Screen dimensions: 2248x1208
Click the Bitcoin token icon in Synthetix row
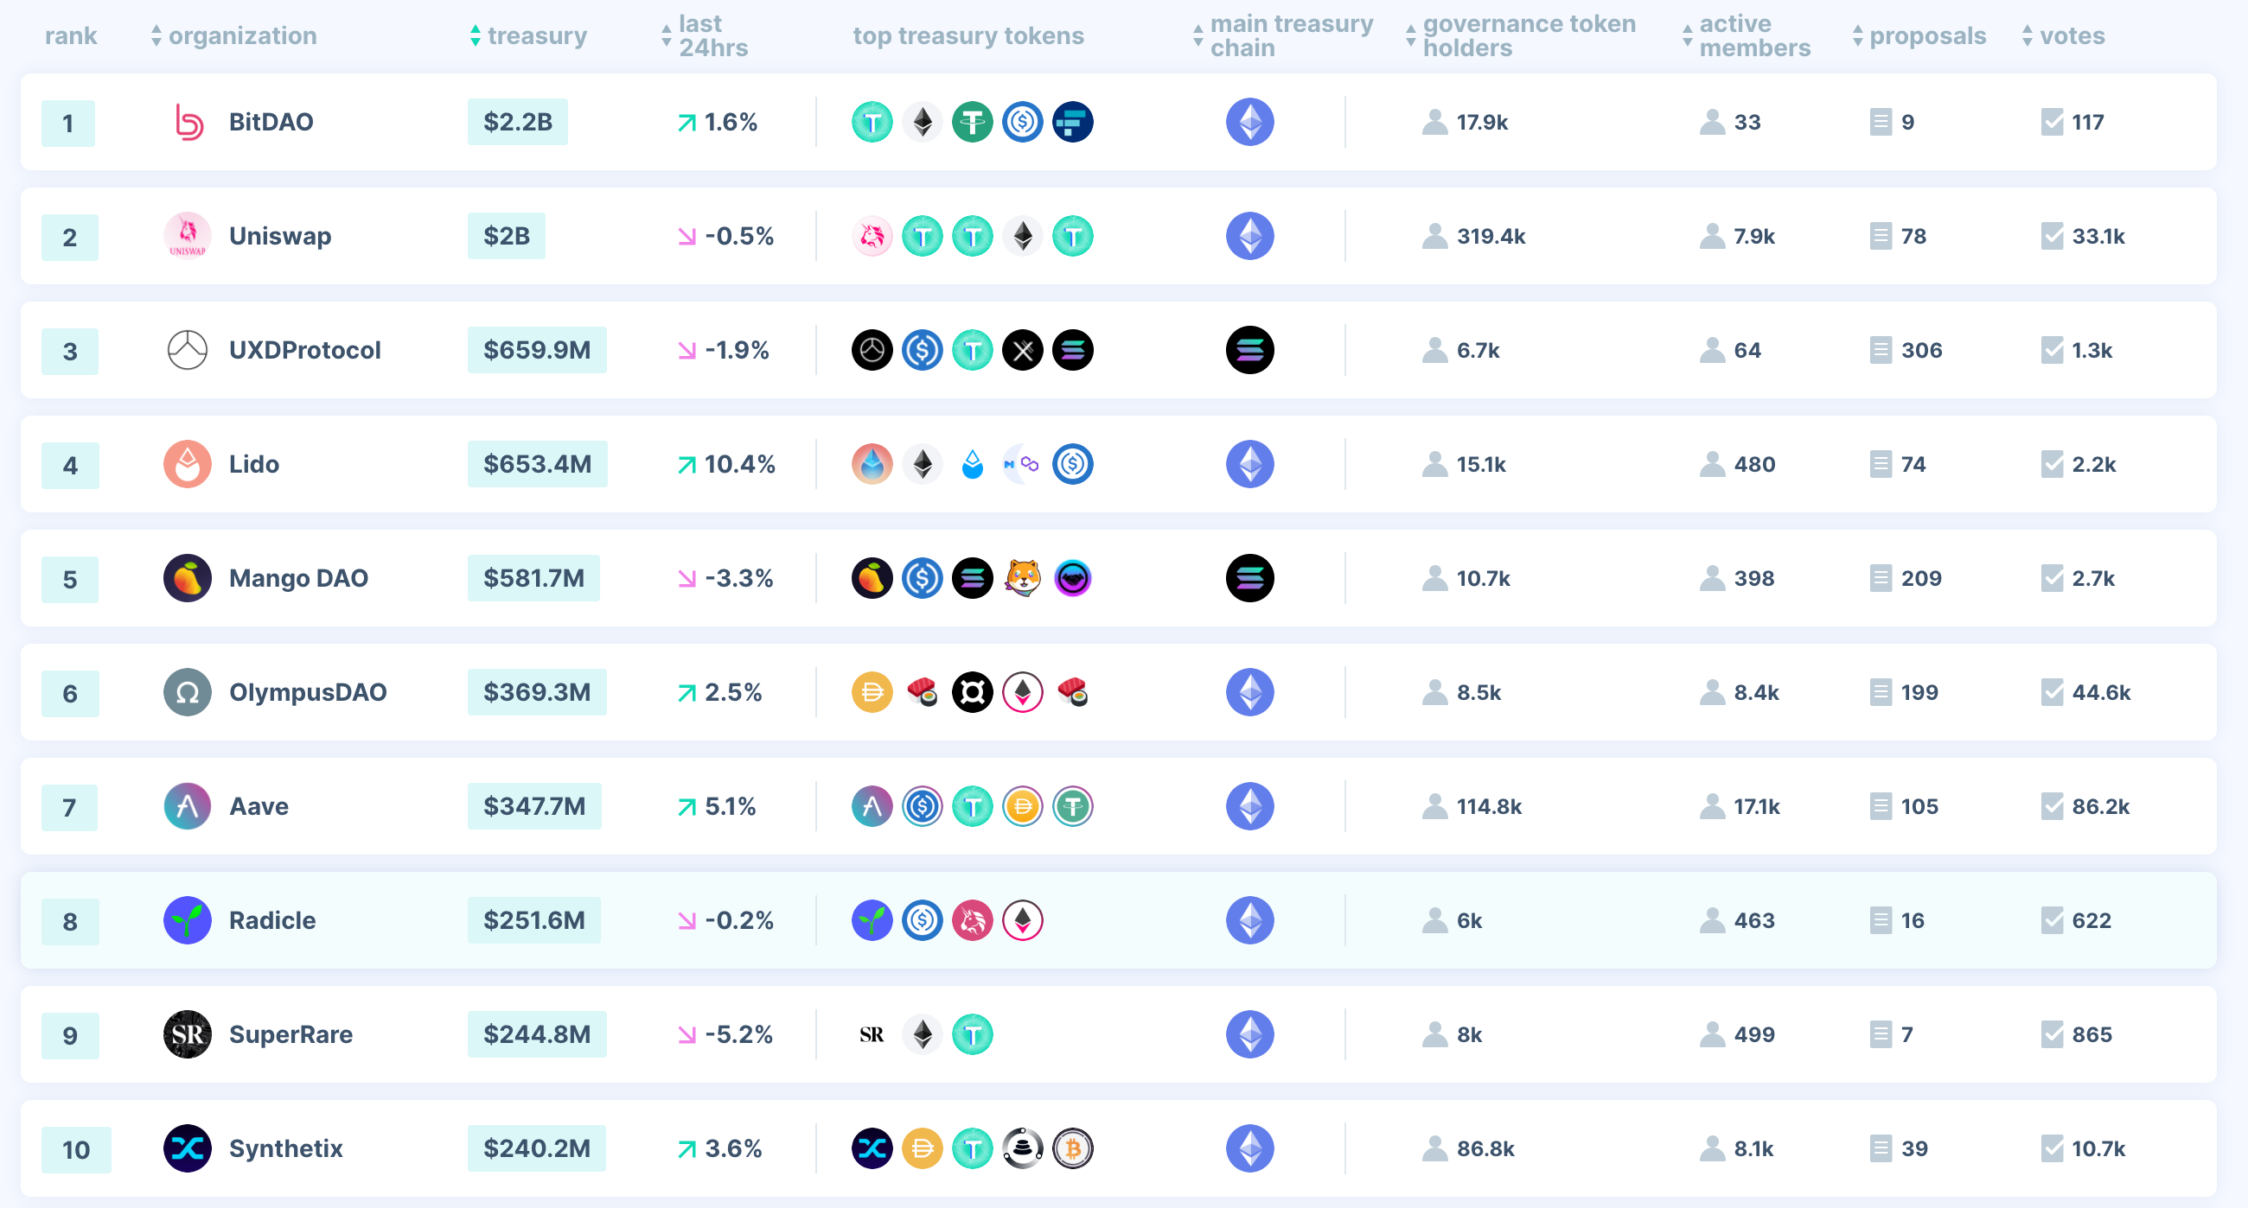coord(1072,1148)
